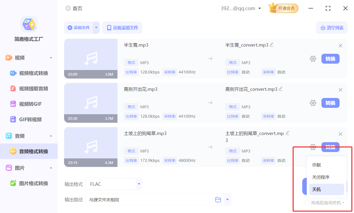Remove 土坡上的狗尾草.mp3 from the list
The image size is (354, 213).
click(x=340, y=134)
